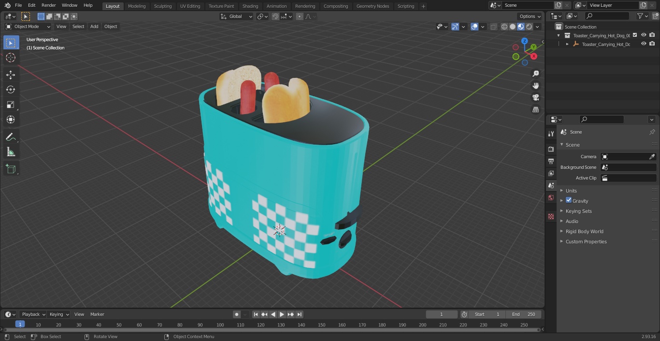660x341 pixels.
Task: Select the Transform tool
Action: [11, 119]
